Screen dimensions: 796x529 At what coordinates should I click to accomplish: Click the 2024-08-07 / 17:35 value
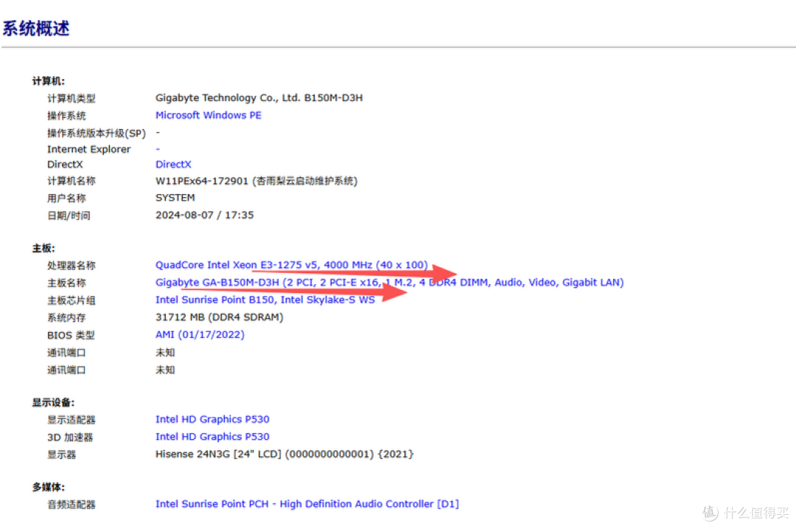(205, 215)
